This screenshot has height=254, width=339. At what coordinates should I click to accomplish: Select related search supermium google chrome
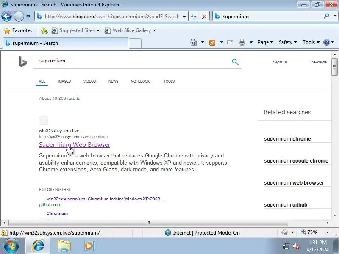click(x=296, y=161)
